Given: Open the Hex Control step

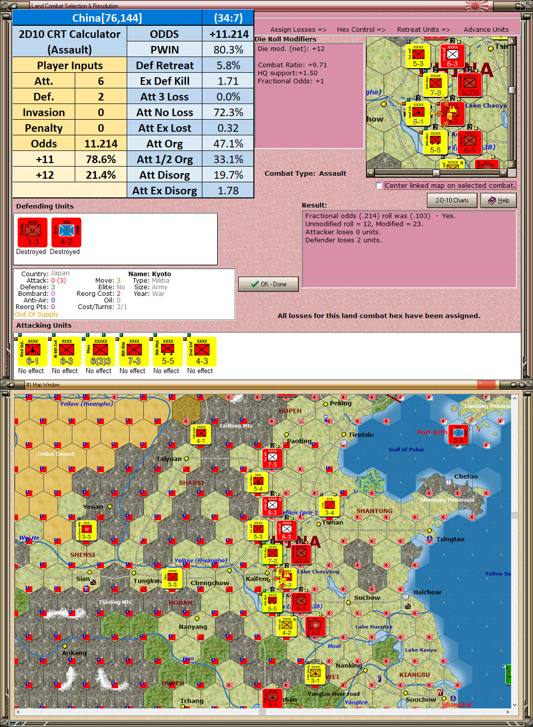Looking at the screenshot, I should [361, 29].
